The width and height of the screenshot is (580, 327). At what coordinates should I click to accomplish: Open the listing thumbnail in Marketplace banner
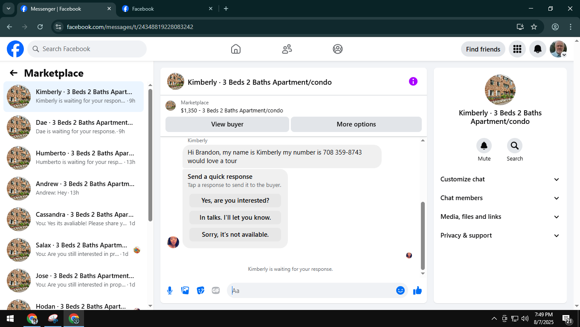(171, 106)
